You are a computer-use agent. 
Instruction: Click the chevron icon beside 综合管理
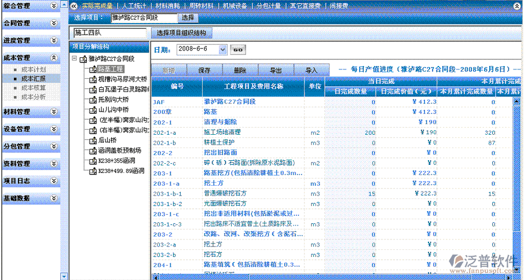coord(54,6)
